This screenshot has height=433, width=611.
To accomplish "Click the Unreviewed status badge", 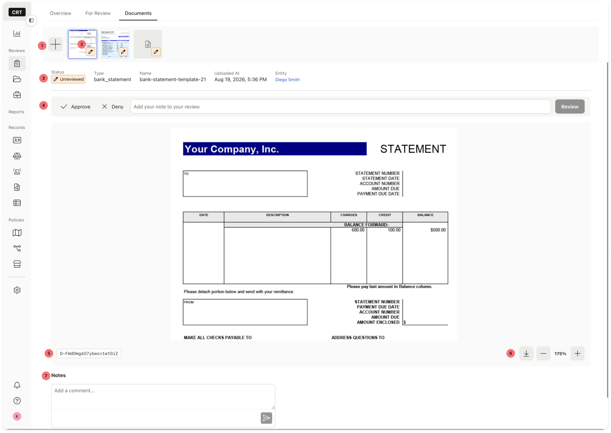I will pos(68,79).
